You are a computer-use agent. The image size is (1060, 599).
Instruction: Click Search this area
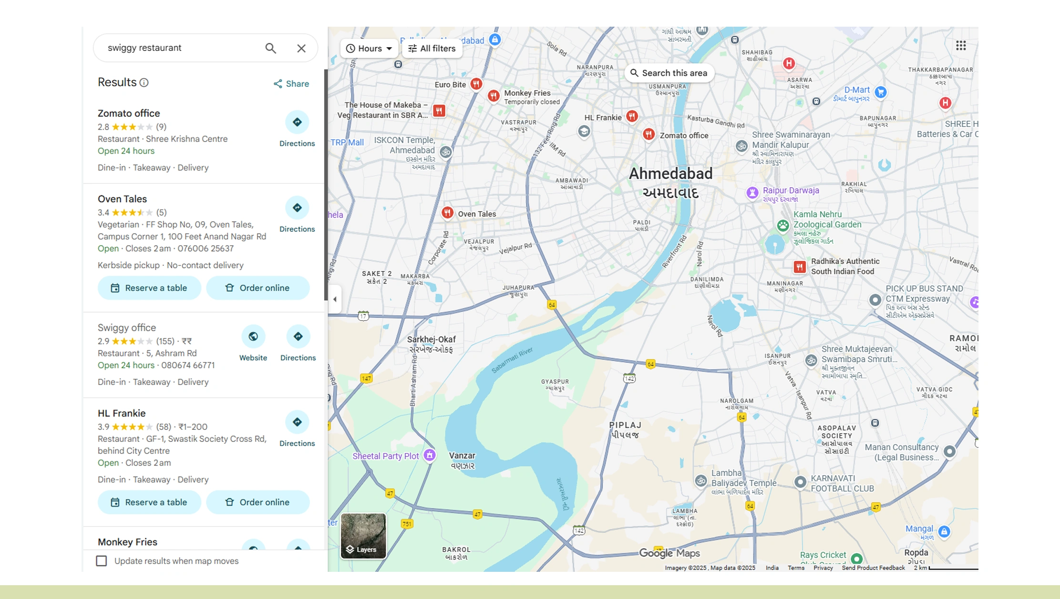669,72
